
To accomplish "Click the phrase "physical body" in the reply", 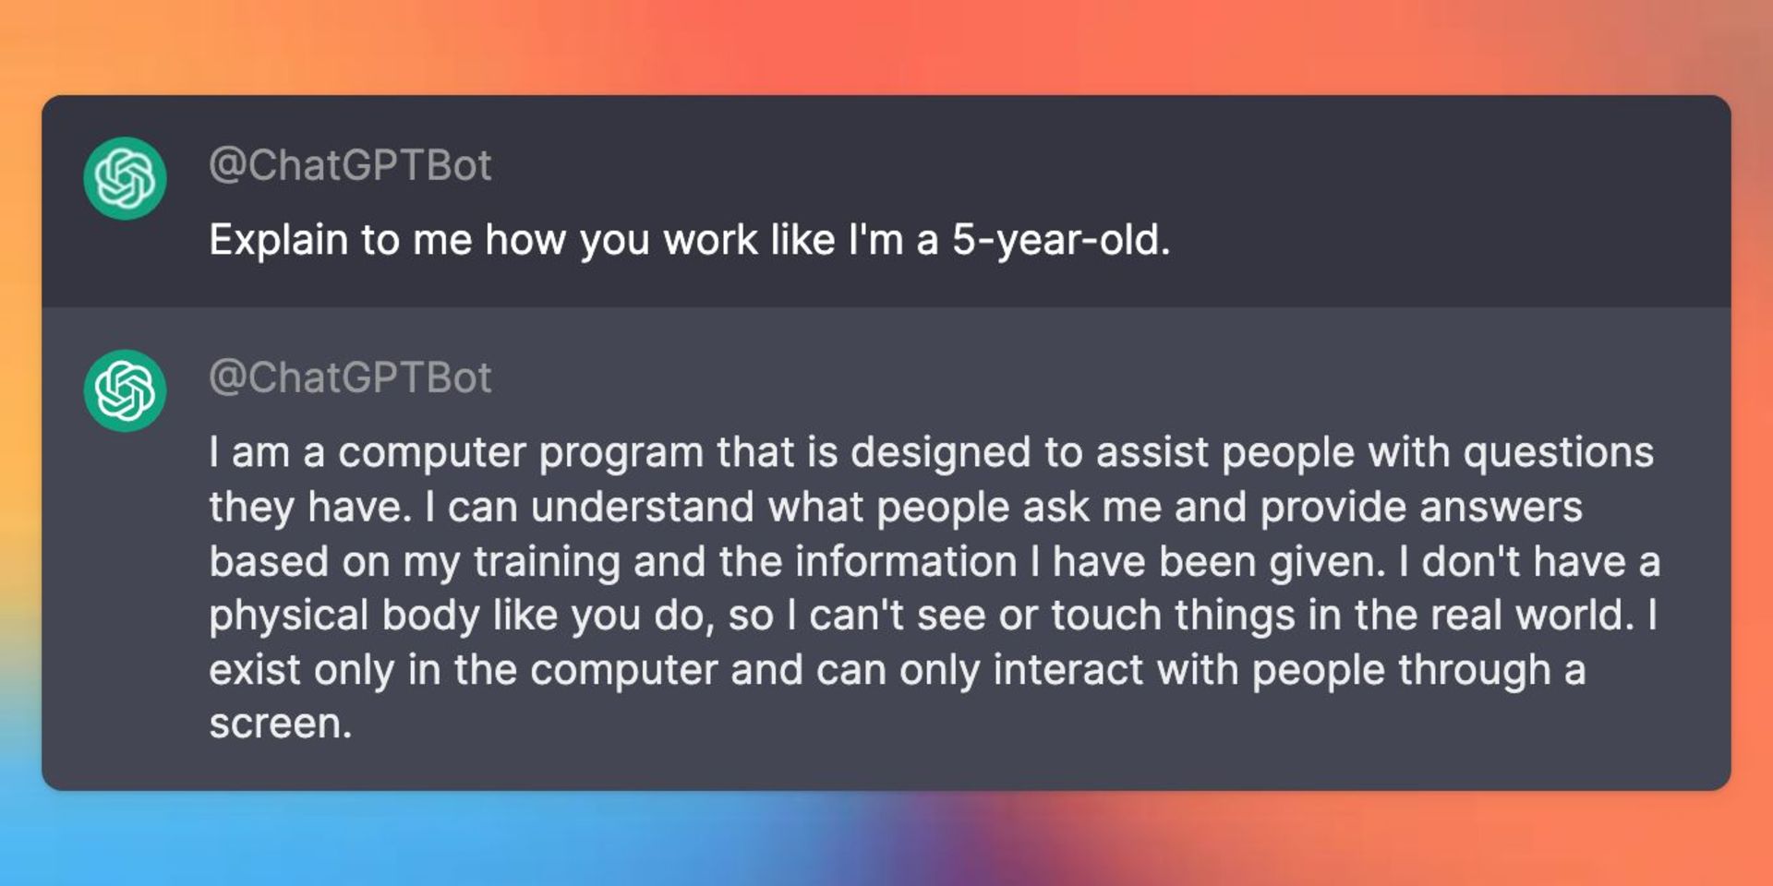I will 344,616.
